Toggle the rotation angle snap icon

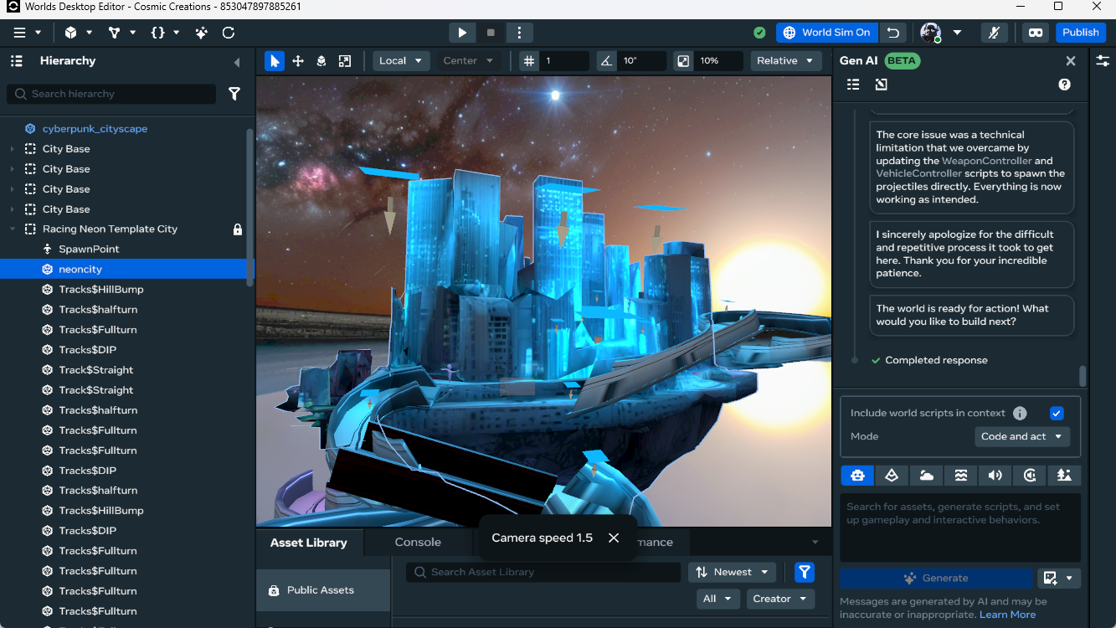pyautogui.click(x=606, y=61)
